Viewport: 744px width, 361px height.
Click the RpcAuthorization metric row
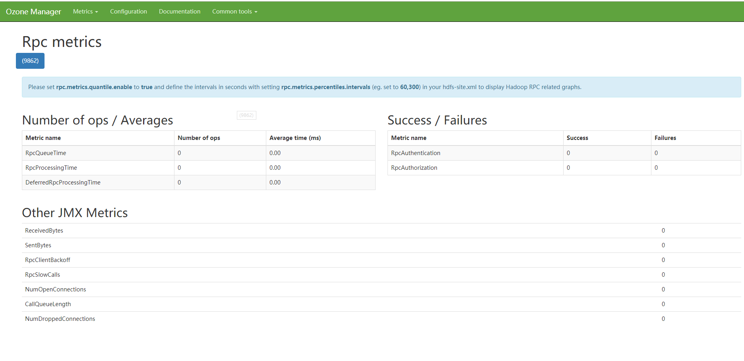pos(414,168)
